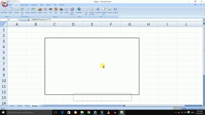Switch to the Data tab

42,5
